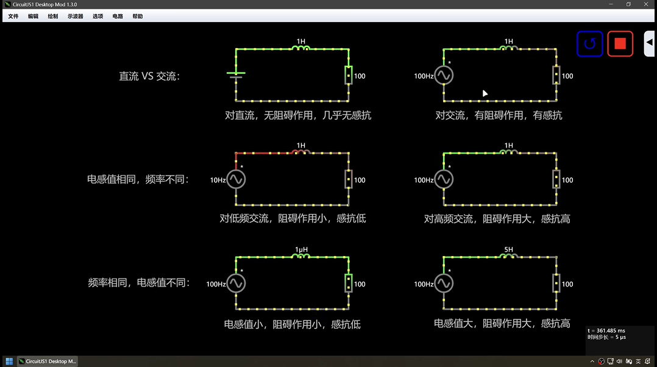Viewport: 657px width, 367px height.
Task: Select the 100 ohm resistor in the 5H circuit
Action: pos(556,283)
